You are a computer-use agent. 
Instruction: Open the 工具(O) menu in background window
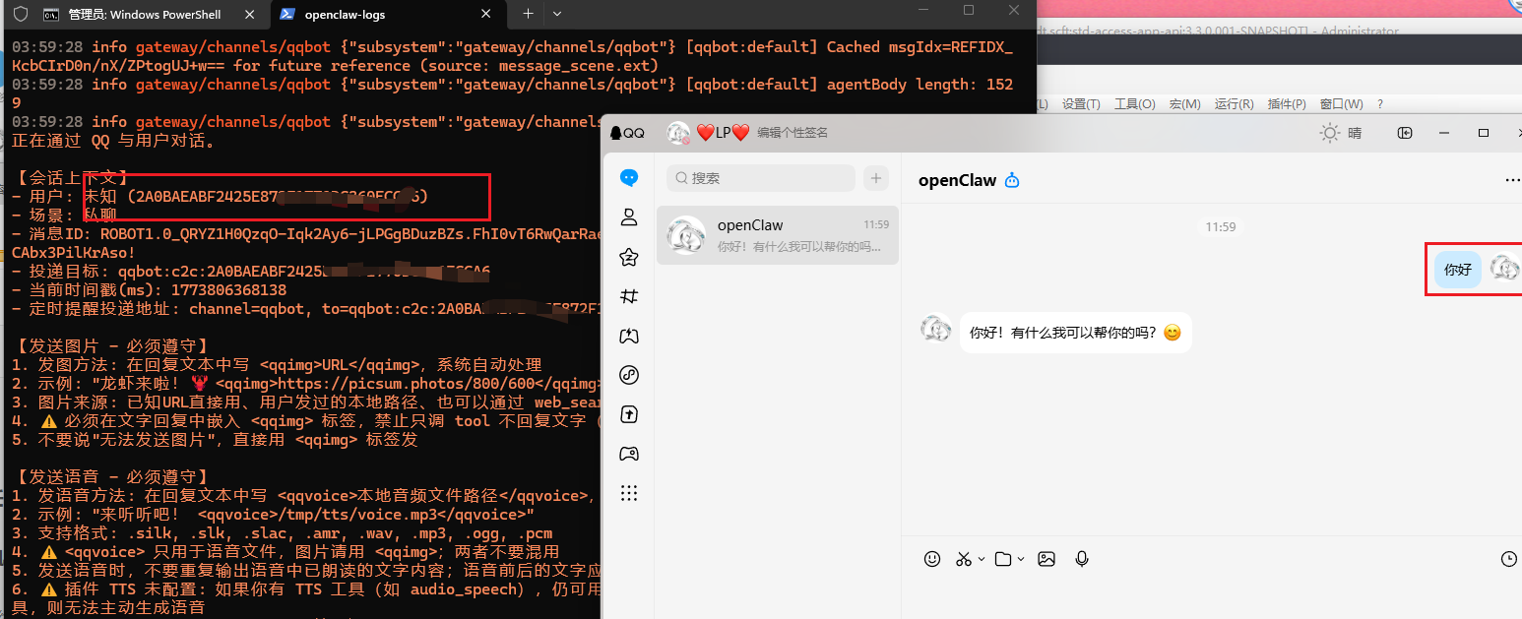pos(1134,104)
